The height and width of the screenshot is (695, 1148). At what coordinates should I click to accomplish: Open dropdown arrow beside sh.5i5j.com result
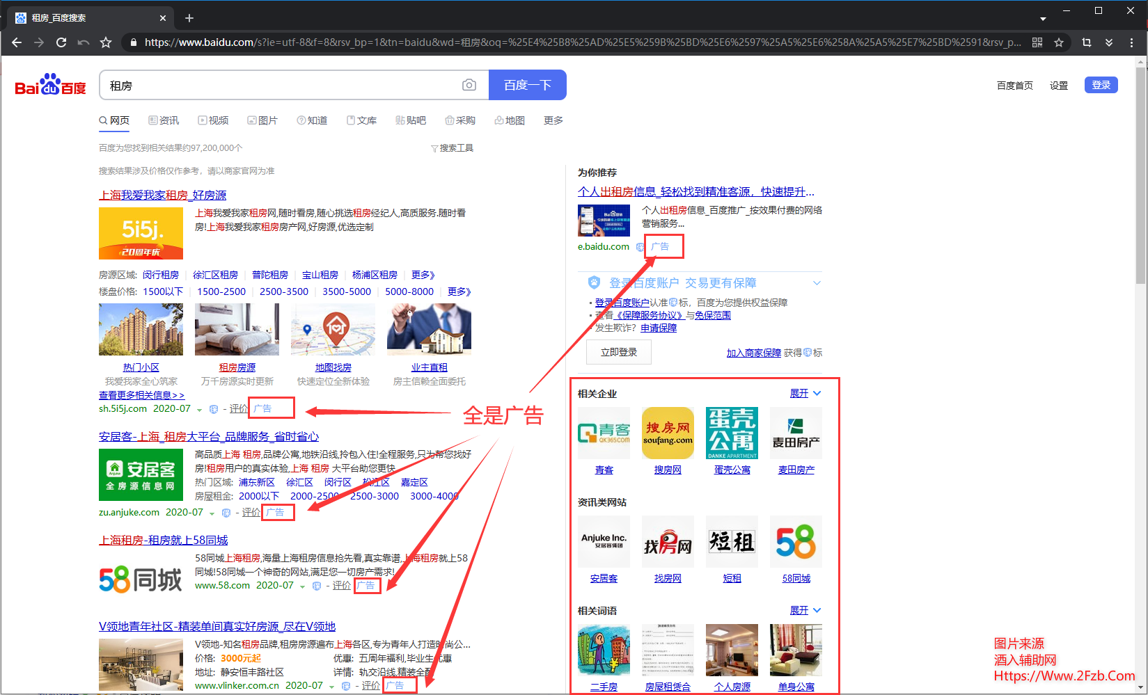[x=199, y=410]
